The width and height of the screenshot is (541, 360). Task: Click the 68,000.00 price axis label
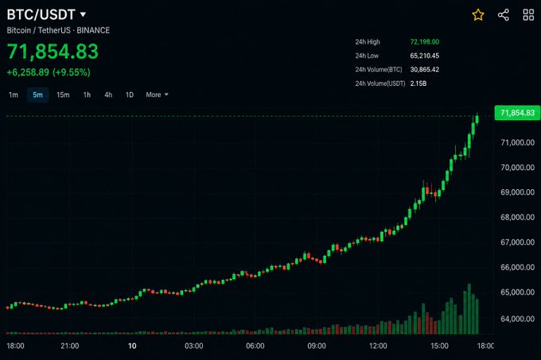517,218
